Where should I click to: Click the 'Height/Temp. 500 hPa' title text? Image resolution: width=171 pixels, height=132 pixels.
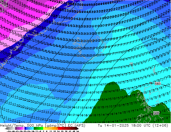point(22,126)
